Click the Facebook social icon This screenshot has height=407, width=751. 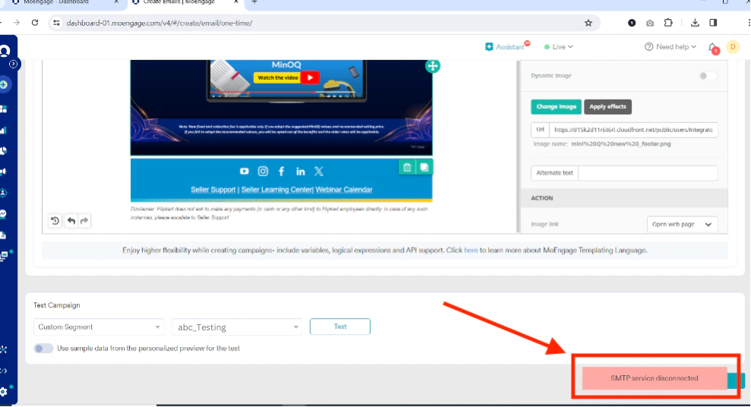pyautogui.click(x=281, y=171)
